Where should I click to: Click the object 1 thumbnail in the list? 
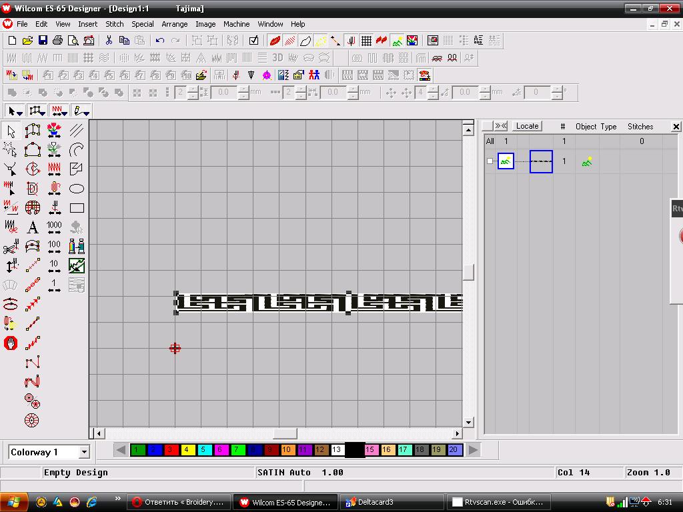506,161
